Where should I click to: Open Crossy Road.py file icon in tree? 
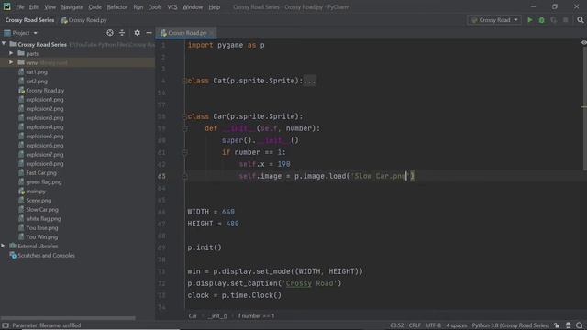coord(21,90)
